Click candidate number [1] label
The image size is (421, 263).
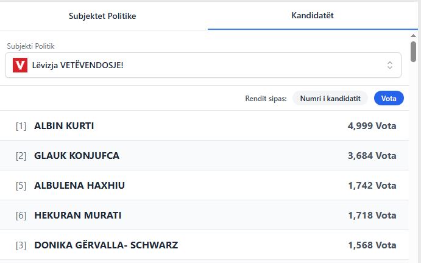21,126
